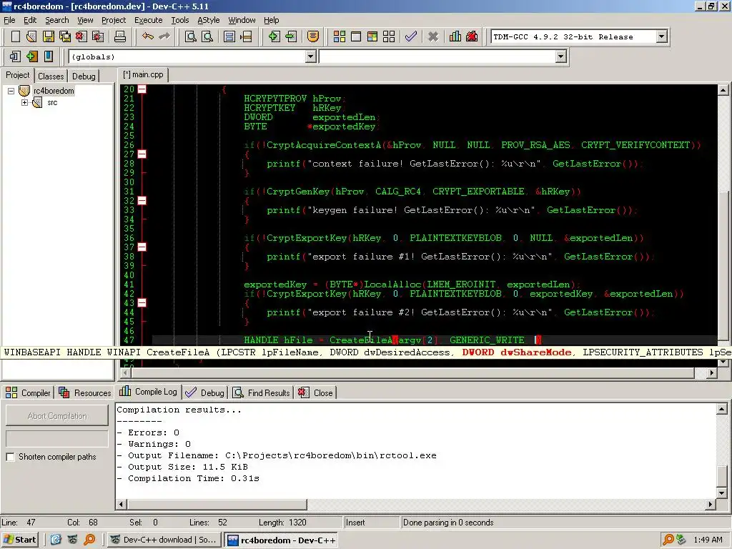This screenshot has width=732, height=549.
Task: Collapse the code fold at line 43
Action: coord(142,303)
